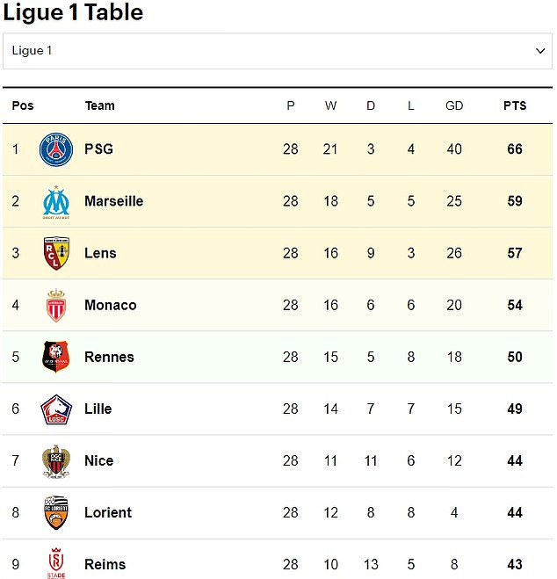This screenshot has height=579, width=557.
Task: Select the Lille team name
Action: [x=98, y=409]
